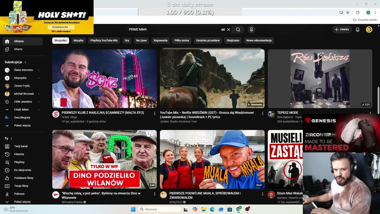Open Wirtualna Polska channel avatar
This screenshot has width=380, height=214.
[56, 195]
